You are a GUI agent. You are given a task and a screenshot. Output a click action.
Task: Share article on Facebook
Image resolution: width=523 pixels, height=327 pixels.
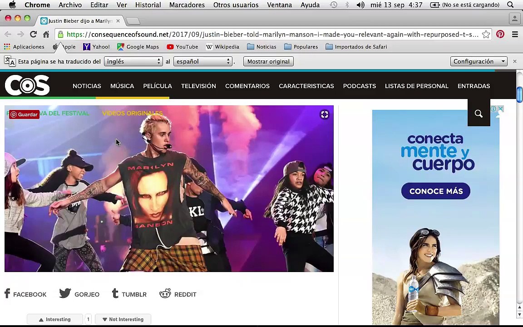[25, 294]
